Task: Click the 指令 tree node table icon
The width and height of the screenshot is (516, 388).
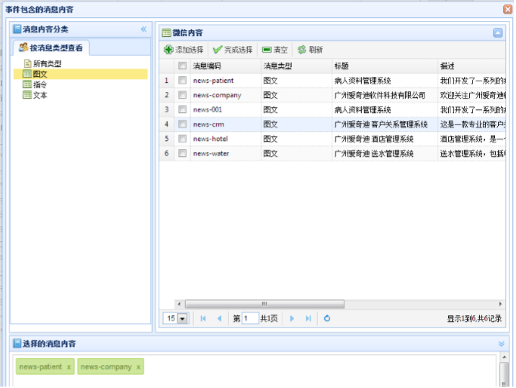Action: click(27, 84)
